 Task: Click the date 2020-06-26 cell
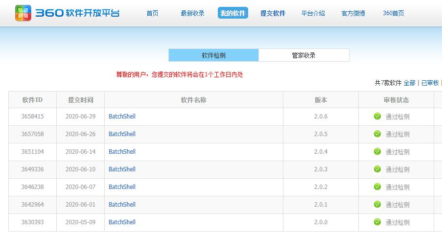[x=81, y=134]
